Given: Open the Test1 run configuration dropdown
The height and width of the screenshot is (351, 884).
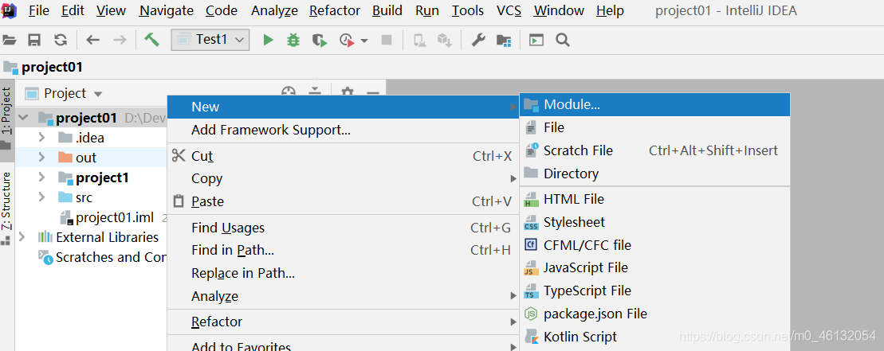Looking at the screenshot, I should coord(210,39).
